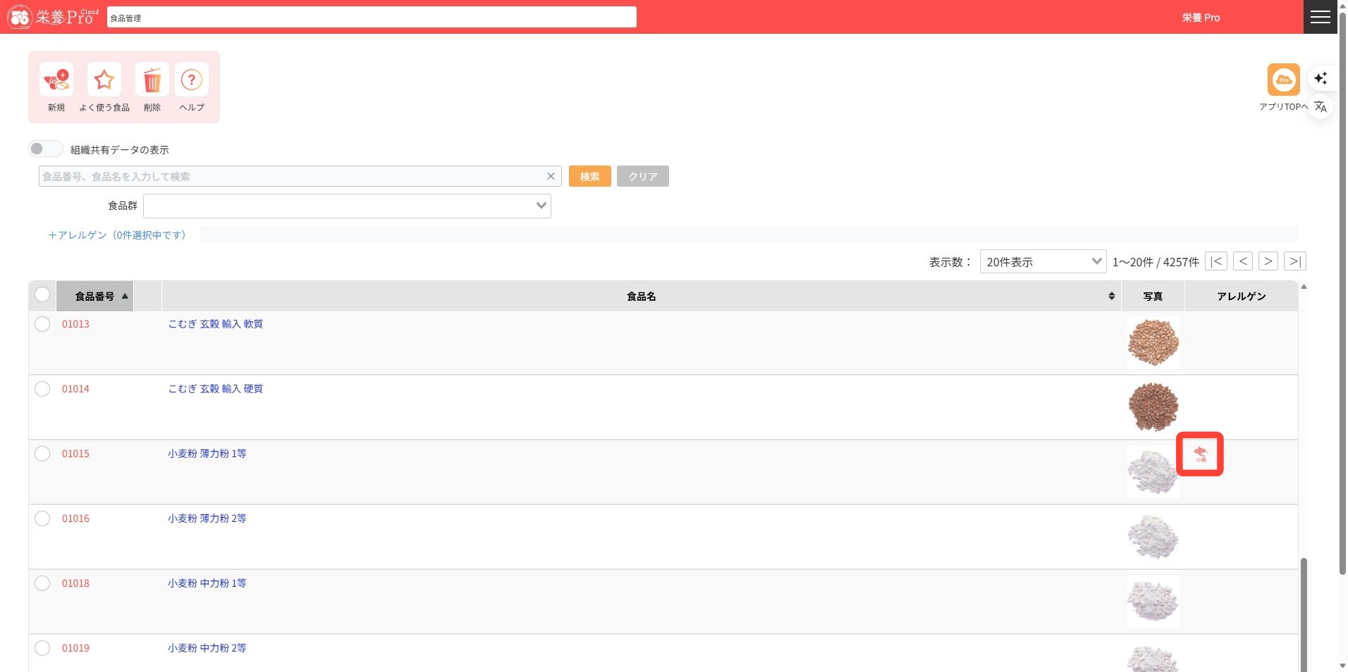The width and height of the screenshot is (1348, 672).
Task: Click the 新規 new food icon
Action: [x=56, y=80]
